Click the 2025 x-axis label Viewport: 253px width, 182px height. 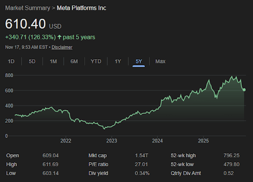pyautogui.click(x=204, y=141)
